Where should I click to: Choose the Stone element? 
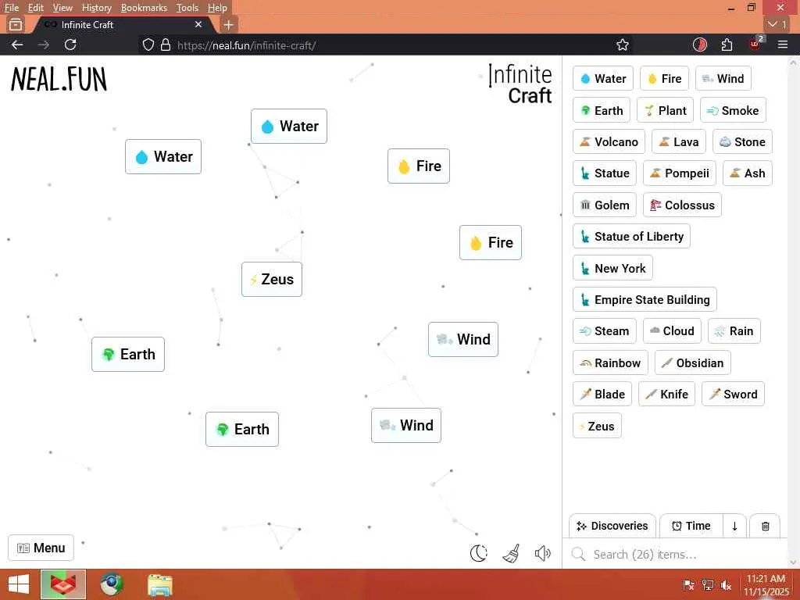pyautogui.click(x=742, y=142)
